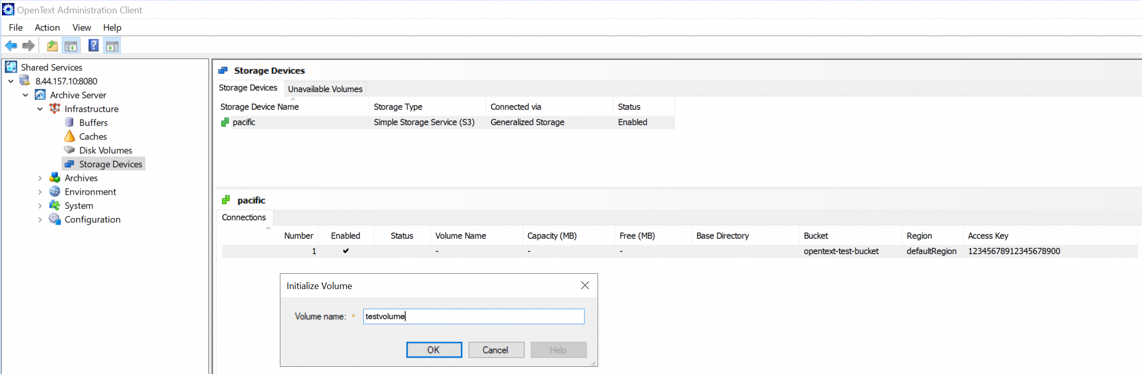Click the Disk Volumes drive icon
The width and height of the screenshot is (1142, 374).
point(70,150)
